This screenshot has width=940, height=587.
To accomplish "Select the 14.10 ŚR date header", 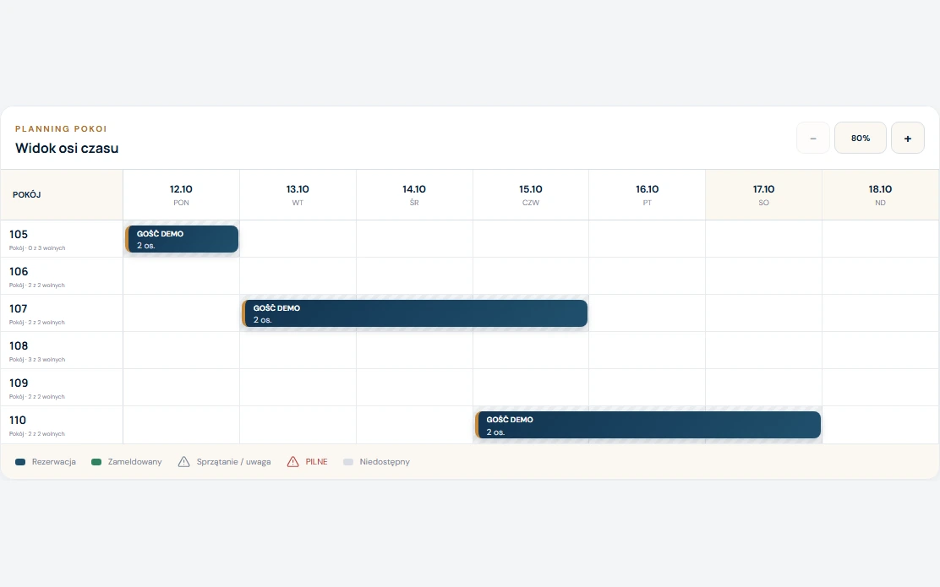I will [414, 194].
